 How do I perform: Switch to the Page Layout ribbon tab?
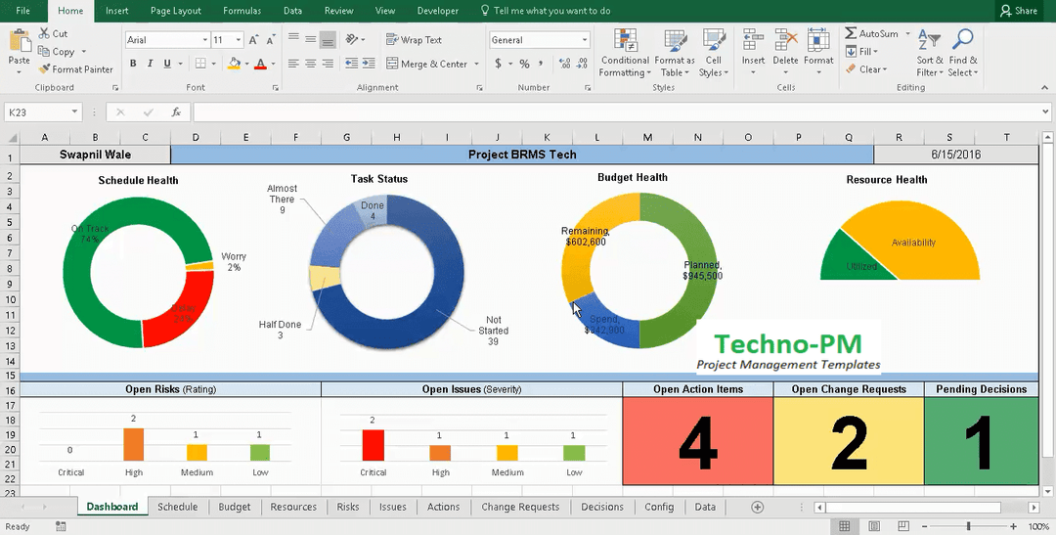tap(175, 11)
